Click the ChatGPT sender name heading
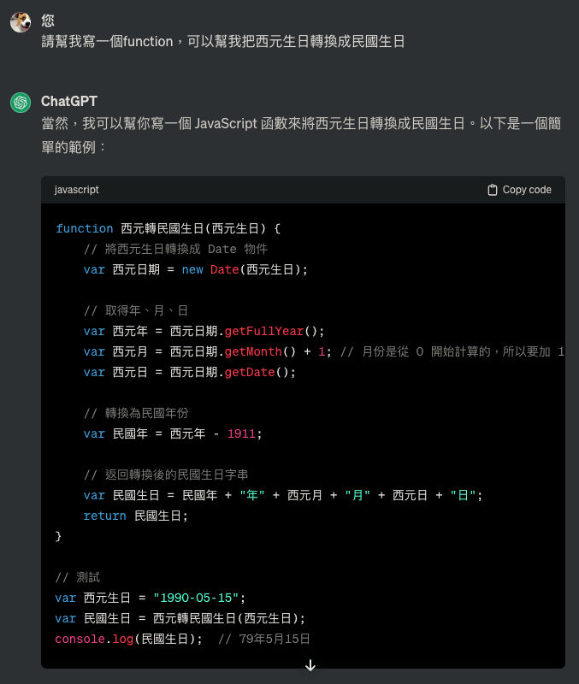This screenshot has height=684, width=579. (x=68, y=102)
